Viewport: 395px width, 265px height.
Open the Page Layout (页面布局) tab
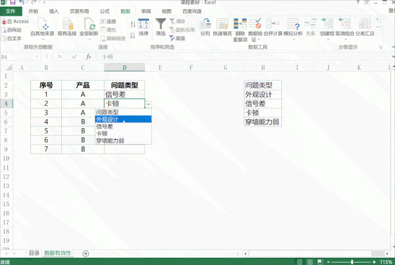pos(80,12)
